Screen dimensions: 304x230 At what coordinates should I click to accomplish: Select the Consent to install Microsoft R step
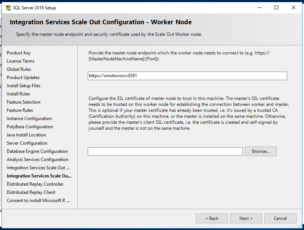point(38,201)
